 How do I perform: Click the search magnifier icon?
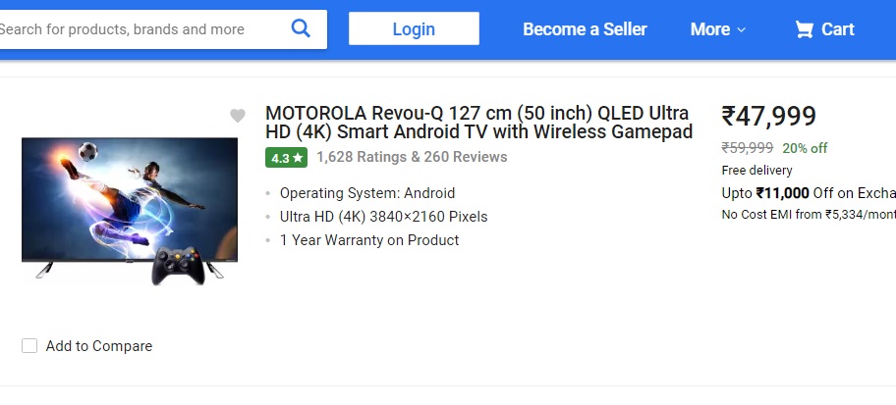point(301,28)
